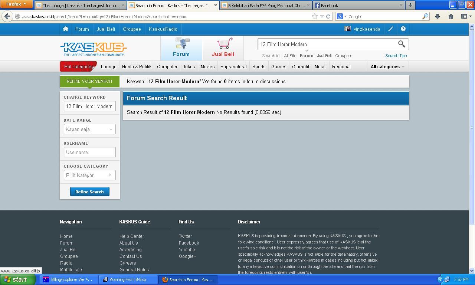Open Groupee in top navigation
Image resolution: width=475 pixels, height=285 pixels.
tap(132, 29)
